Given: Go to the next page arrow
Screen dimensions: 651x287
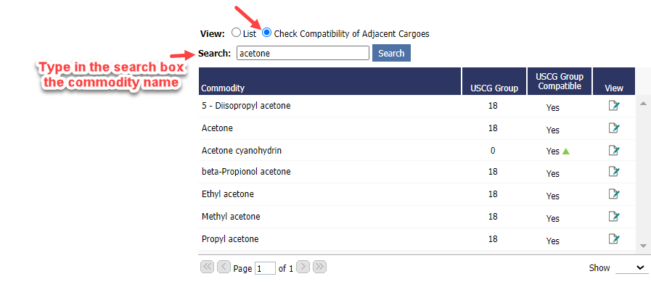Looking at the screenshot, I should point(303,267).
